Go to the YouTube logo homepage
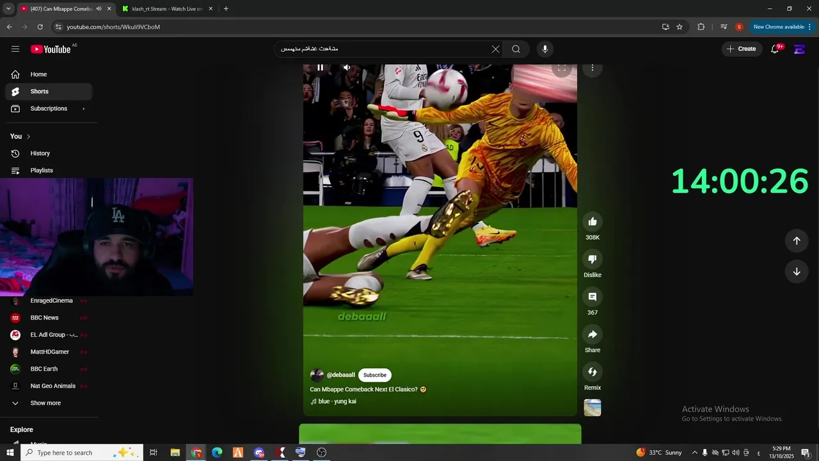 [x=51, y=49]
